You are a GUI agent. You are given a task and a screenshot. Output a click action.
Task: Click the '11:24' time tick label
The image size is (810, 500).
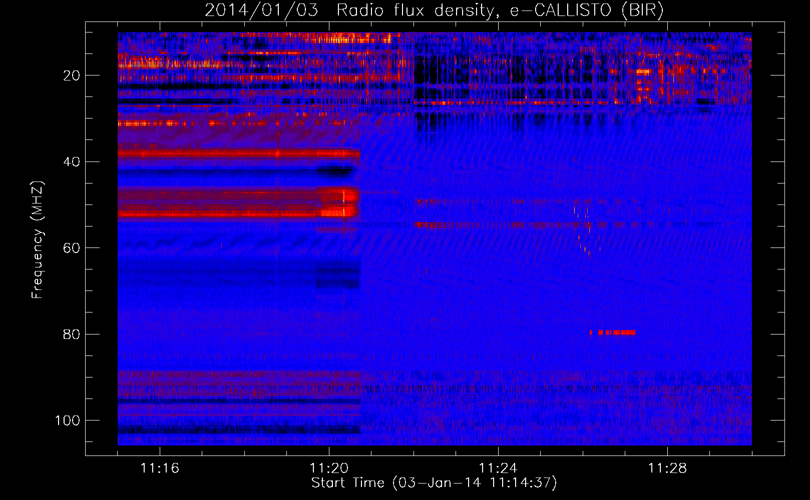coord(498,468)
